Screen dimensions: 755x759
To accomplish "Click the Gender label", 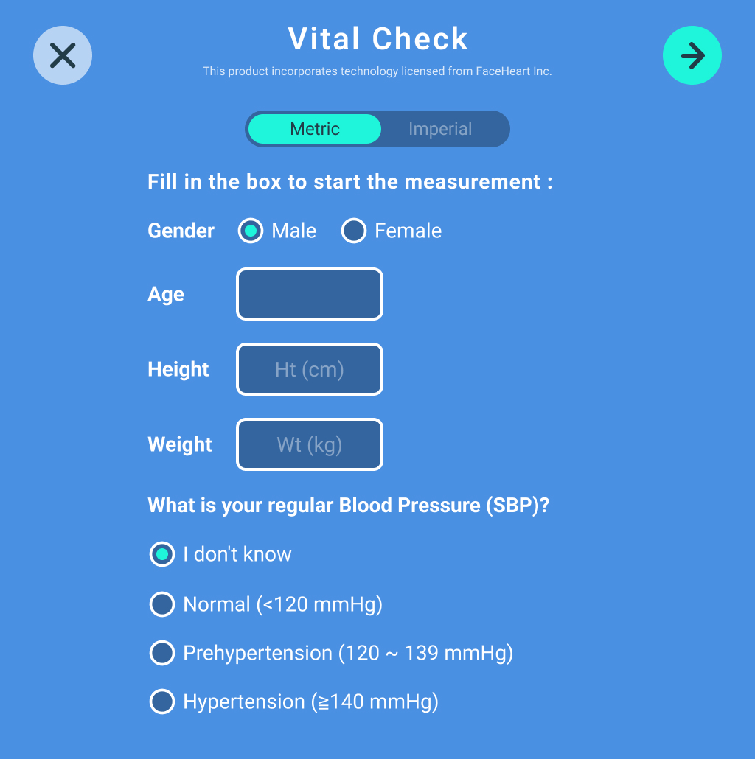I will coord(181,231).
